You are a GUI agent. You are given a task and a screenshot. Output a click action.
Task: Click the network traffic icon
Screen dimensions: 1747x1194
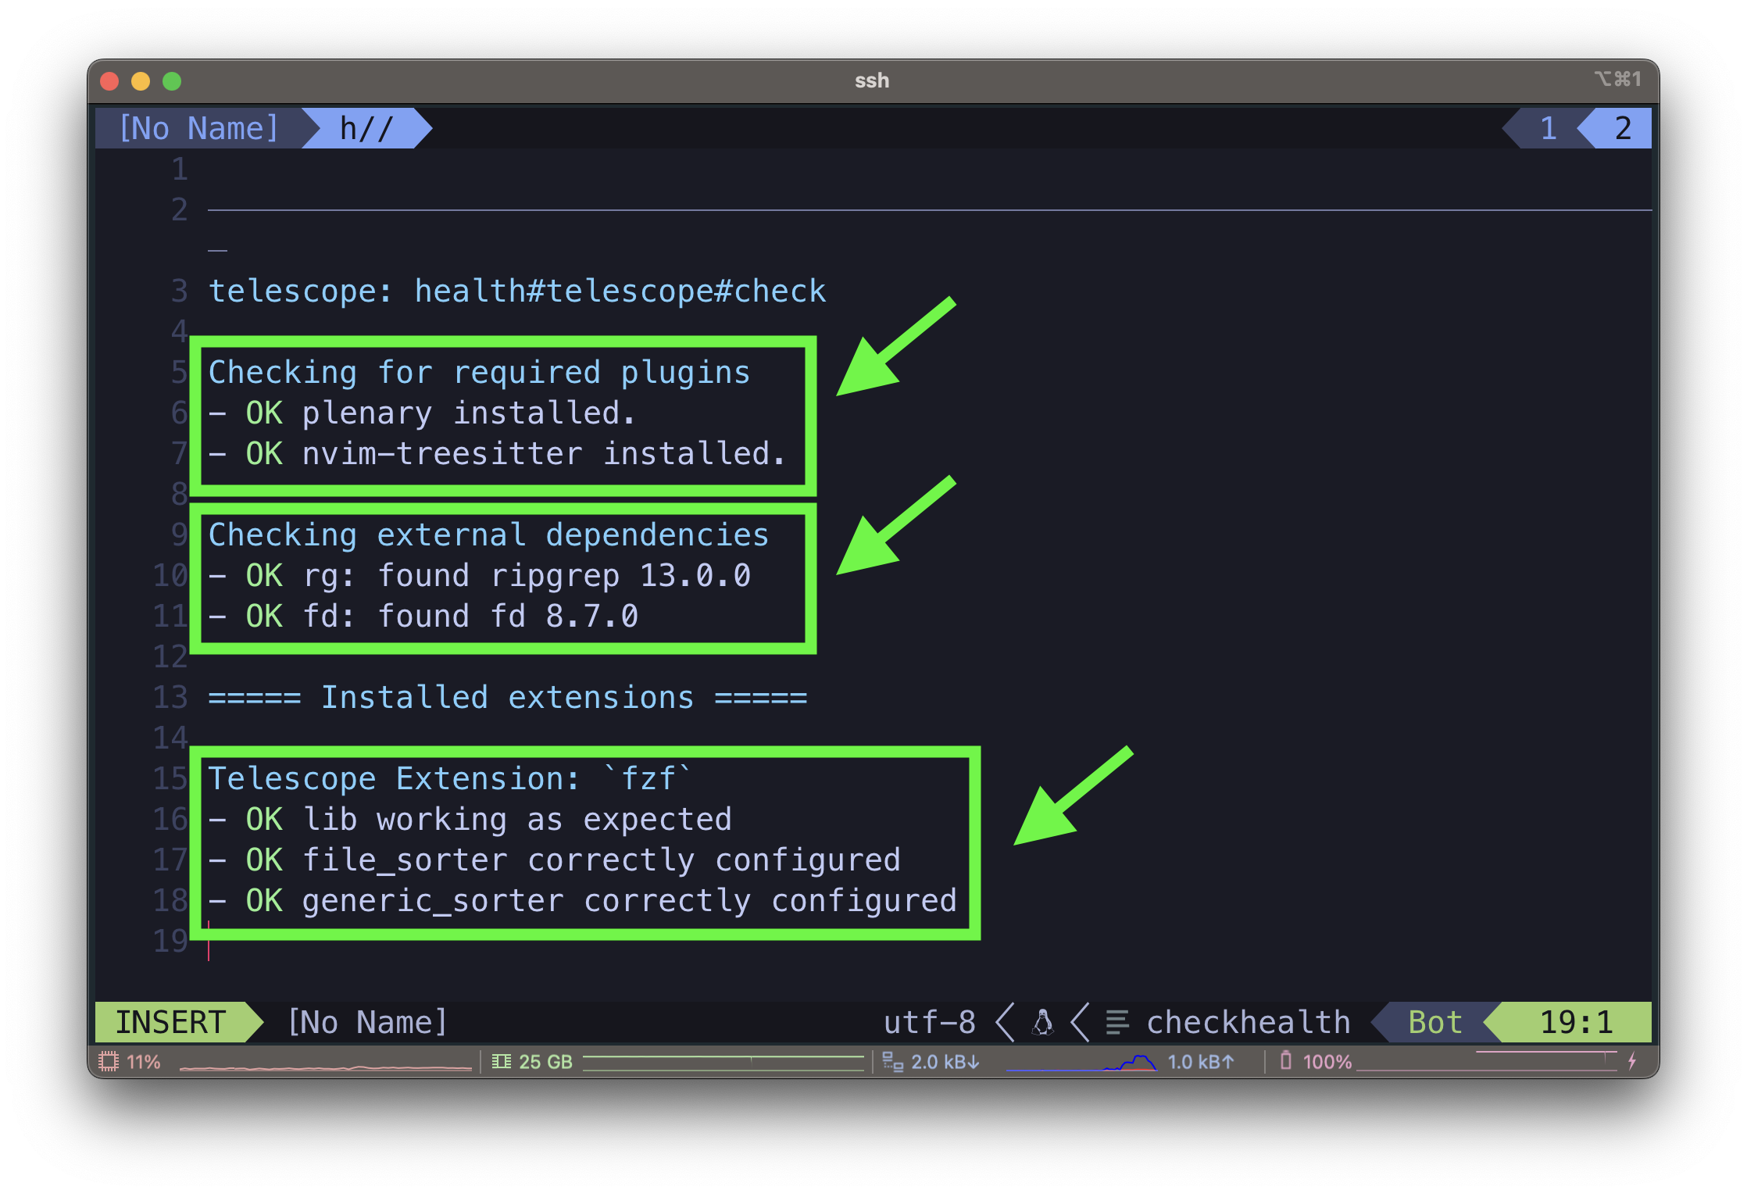892,1061
